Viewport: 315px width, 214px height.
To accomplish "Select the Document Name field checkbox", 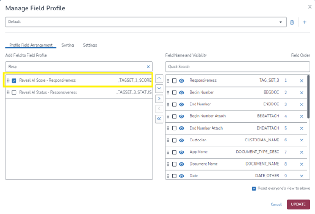I will click(x=174, y=163).
